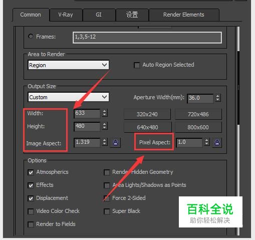
Task: Click the Width value field
Action: 87,113
